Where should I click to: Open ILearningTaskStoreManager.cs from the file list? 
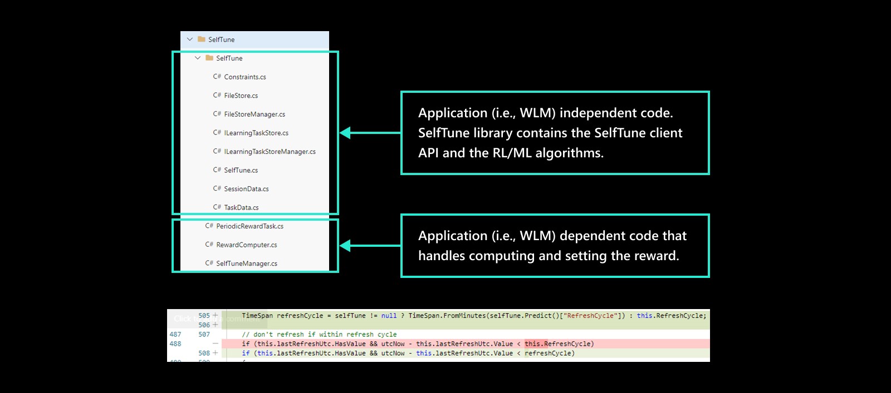[270, 152]
